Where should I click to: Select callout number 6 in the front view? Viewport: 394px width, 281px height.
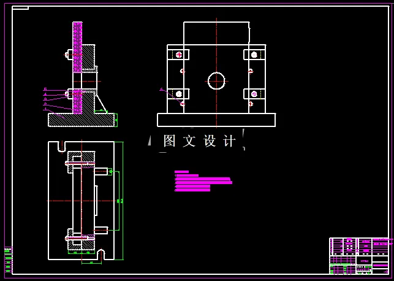pyautogui.click(x=162, y=89)
